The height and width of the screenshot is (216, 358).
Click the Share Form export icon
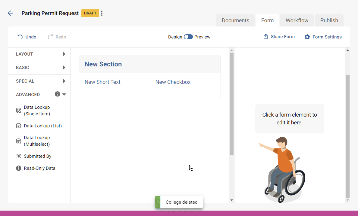(265, 36)
